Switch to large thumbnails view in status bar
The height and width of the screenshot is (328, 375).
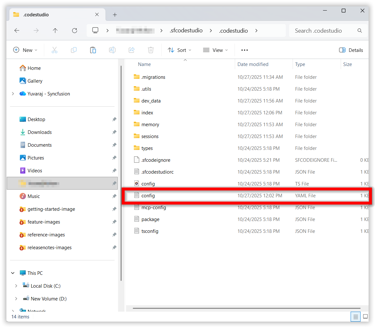365,317
